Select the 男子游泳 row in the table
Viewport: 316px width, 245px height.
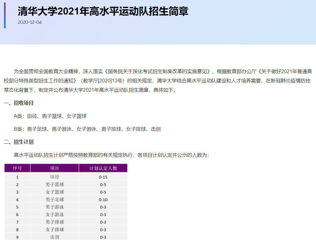pos(54,206)
